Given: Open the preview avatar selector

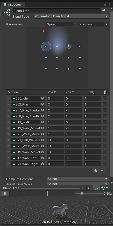Looking at the screenshot, I should click(x=104, y=188).
